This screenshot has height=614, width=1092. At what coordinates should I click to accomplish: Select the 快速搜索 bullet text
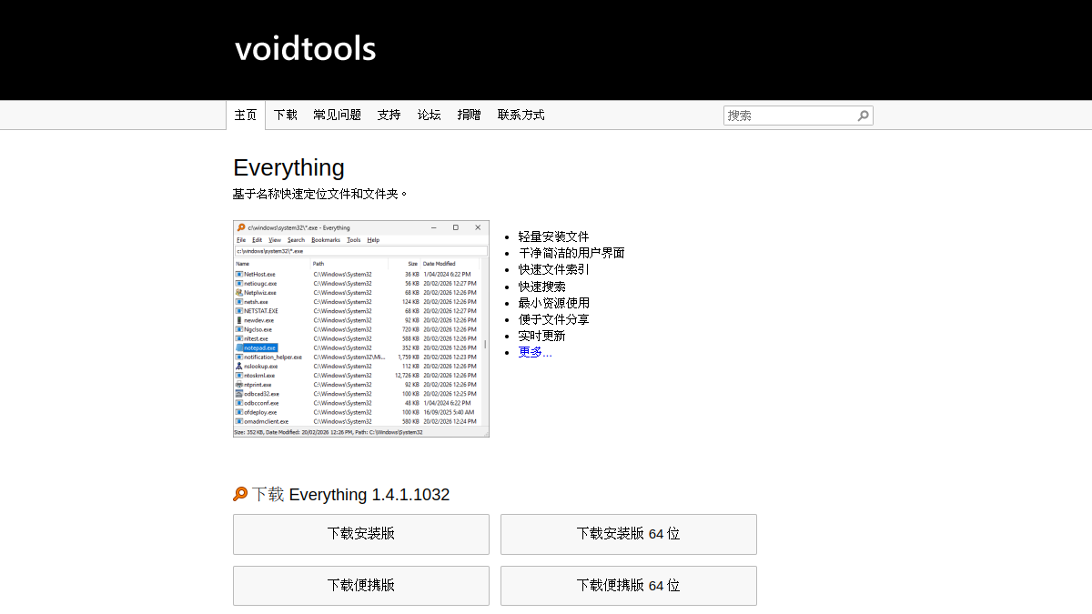[x=542, y=286]
